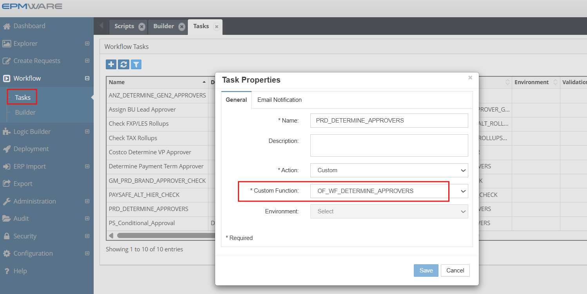The width and height of the screenshot is (587, 294).
Task: Open the filter icon above the task list
Action: tap(136, 64)
